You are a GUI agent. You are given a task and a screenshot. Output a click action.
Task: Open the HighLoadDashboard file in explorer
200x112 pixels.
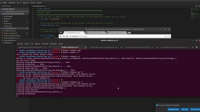point(10,40)
